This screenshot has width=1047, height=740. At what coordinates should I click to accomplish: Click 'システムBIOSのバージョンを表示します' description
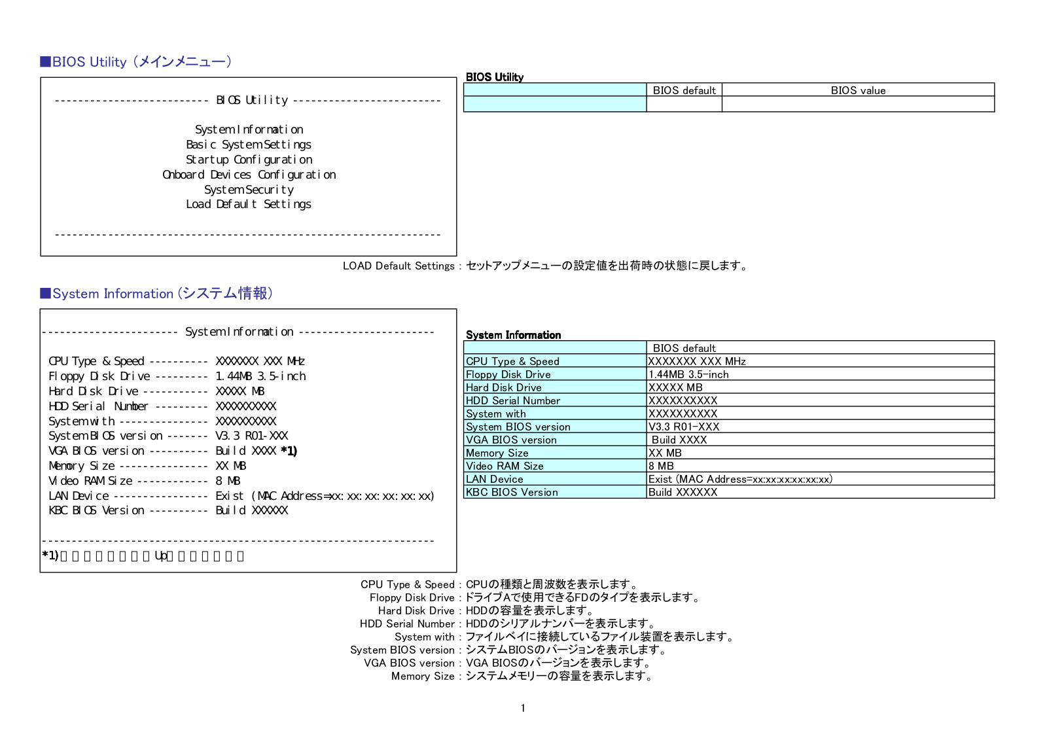(x=567, y=650)
